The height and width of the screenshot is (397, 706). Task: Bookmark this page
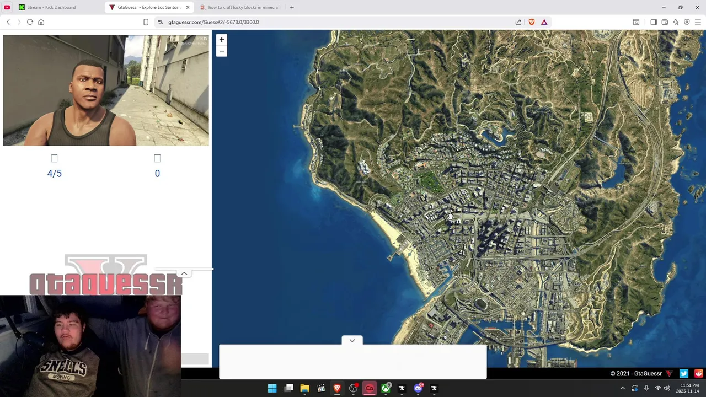[x=146, y=22]
